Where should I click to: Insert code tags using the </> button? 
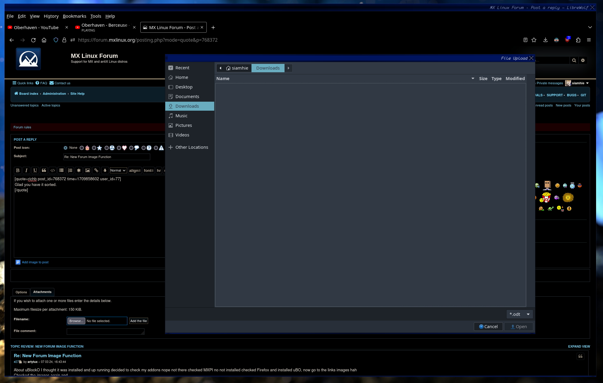[x=53, y=170]
